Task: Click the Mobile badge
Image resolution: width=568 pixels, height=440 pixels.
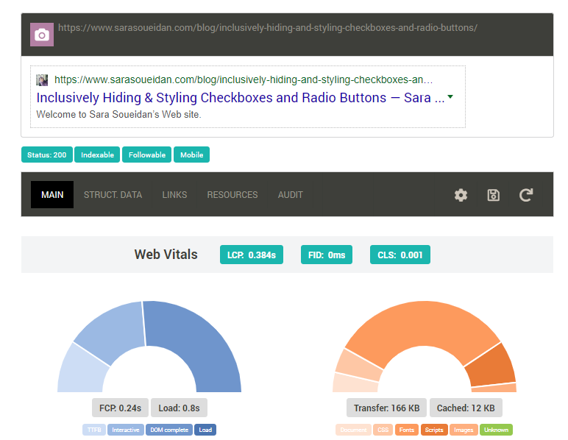Action: coord(191,155)
